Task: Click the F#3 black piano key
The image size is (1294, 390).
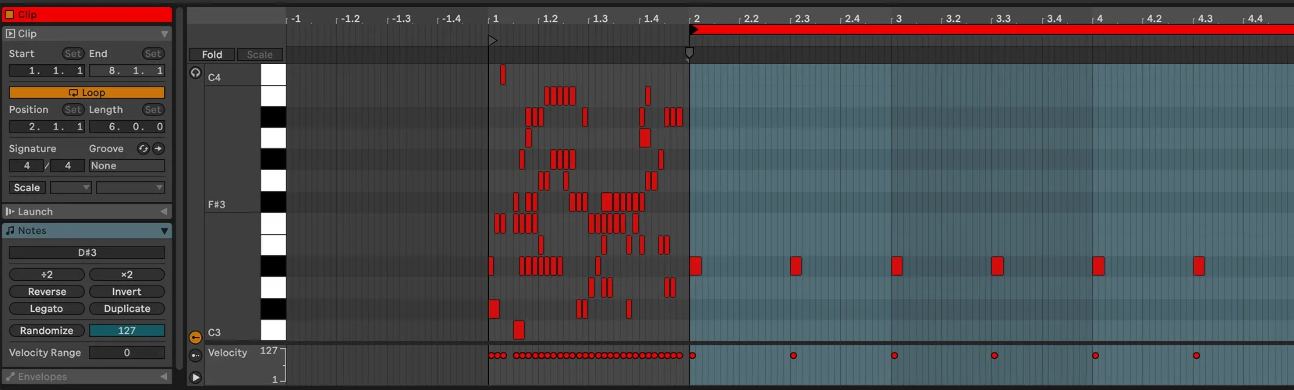Action: 273,202
